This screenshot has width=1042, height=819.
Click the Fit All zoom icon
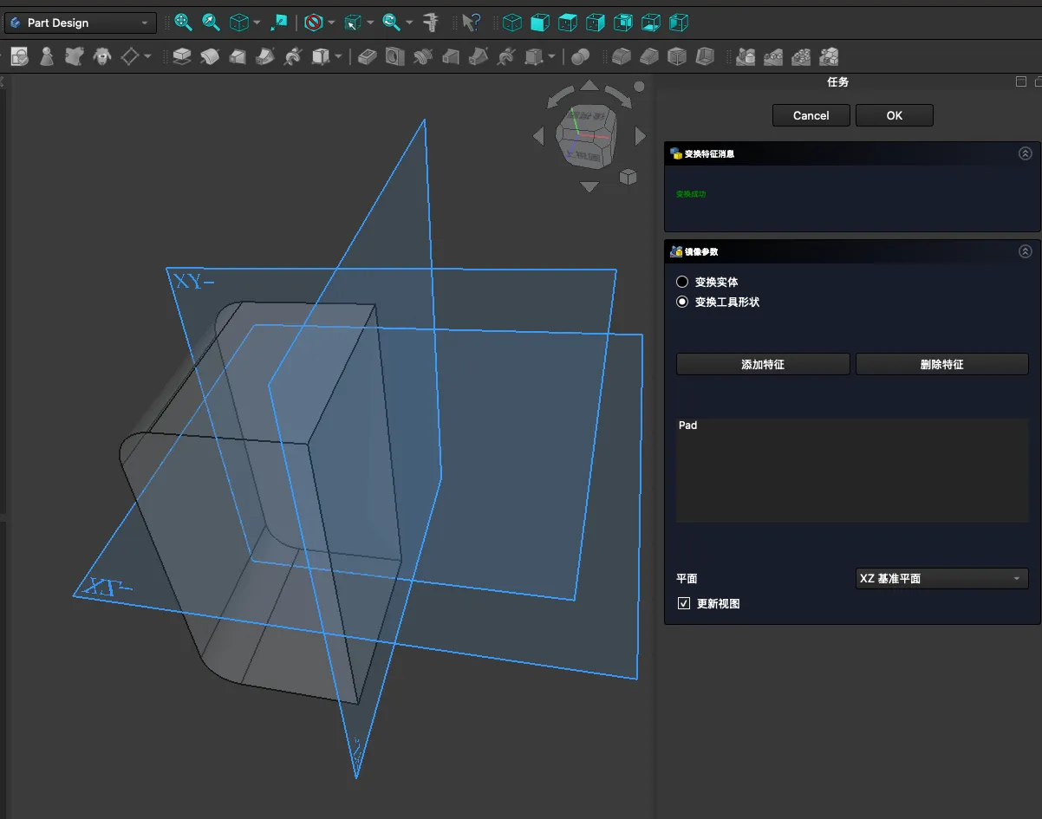click(183, 23)
